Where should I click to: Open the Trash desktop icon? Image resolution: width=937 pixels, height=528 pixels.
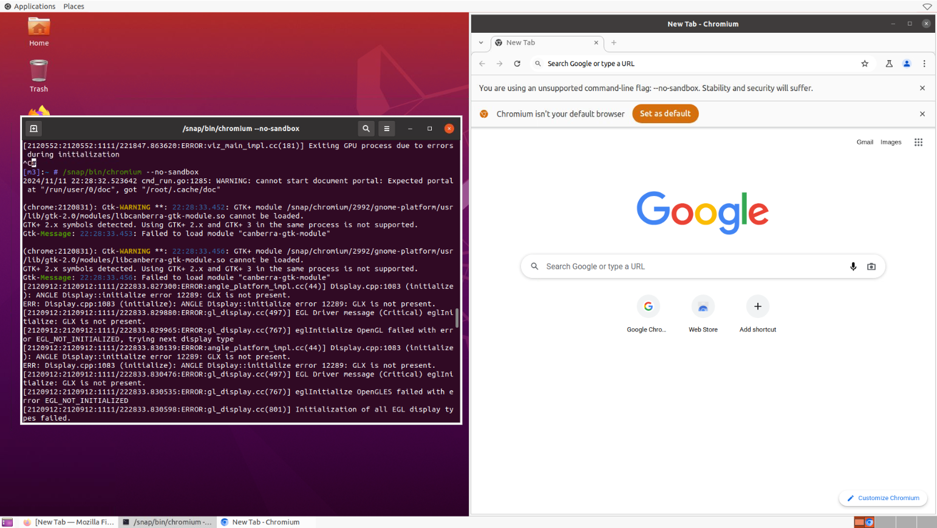click(x=39, y=76)
